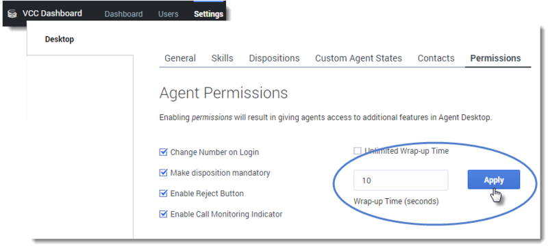Click the Agent Permissions heading
This screenshot has width=548, height=246.
pos(224,94)
